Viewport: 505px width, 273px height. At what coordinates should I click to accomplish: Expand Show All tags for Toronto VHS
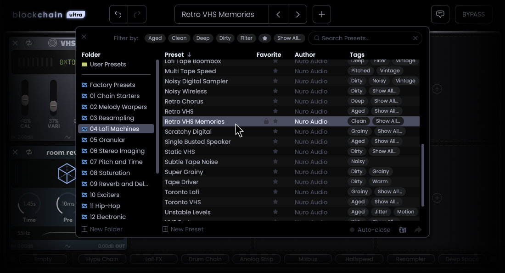(x=387, y=202)
